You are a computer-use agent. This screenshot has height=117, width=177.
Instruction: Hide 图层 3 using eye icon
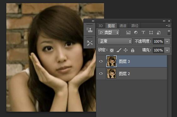(x=101, y=61)
